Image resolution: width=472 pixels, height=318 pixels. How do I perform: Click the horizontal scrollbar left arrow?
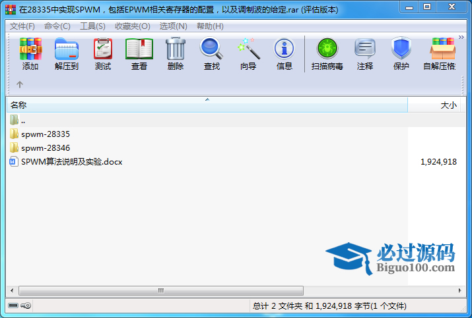[x=12, y=290]
